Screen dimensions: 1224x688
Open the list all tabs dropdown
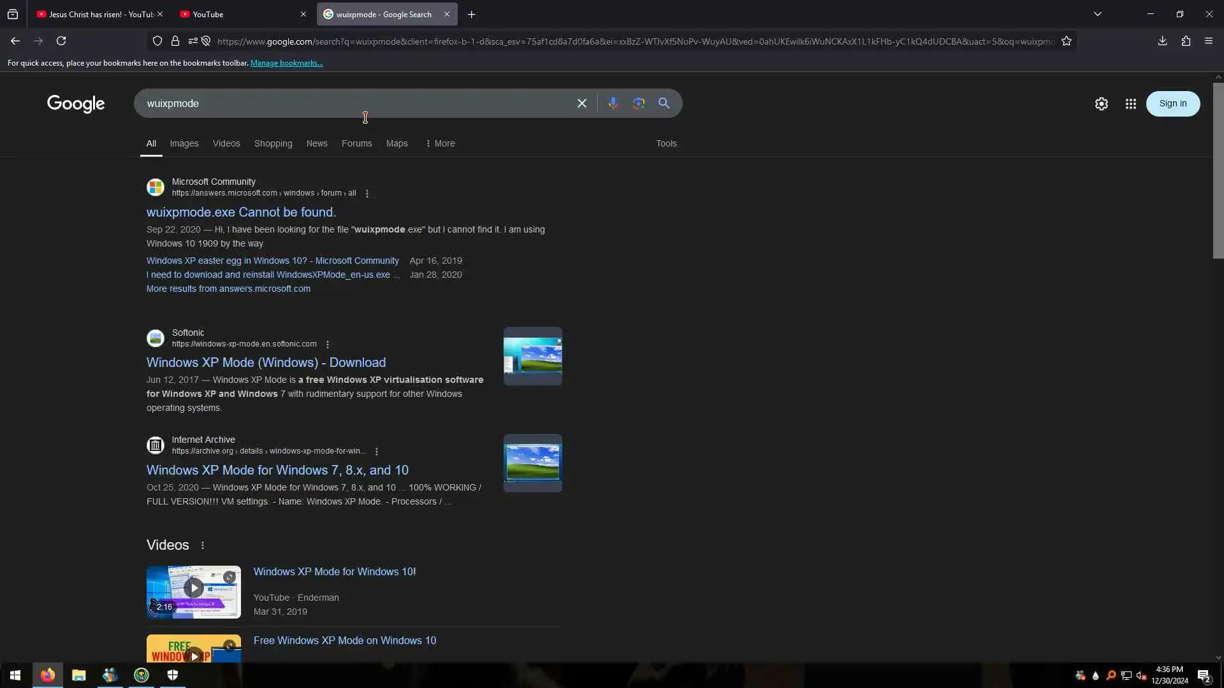point(1097,14)
